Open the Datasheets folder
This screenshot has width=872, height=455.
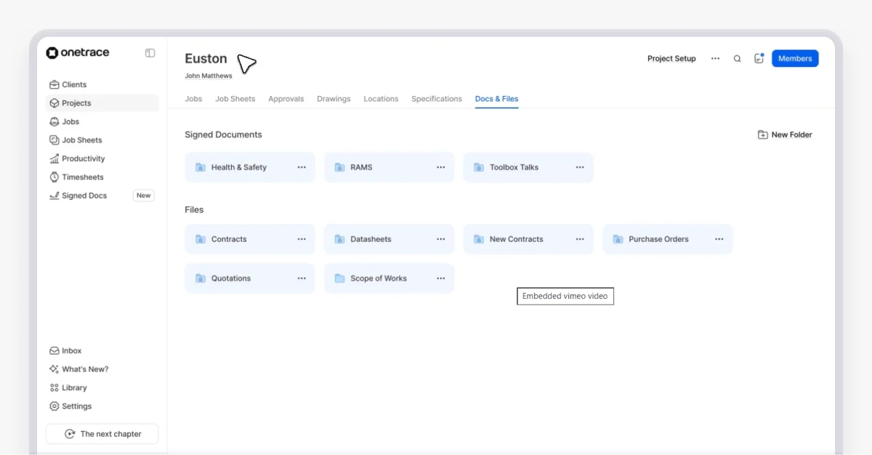click(389, 239)
